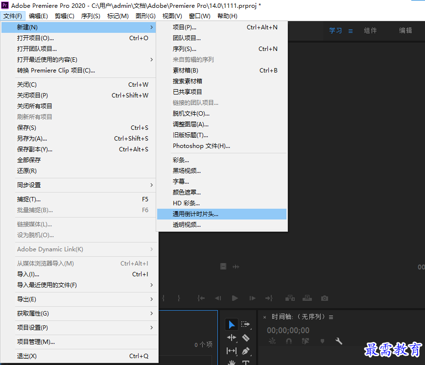Click the Mark Out brace button

point(179,298)
